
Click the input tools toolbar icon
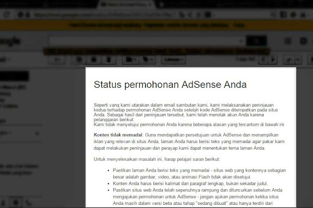coord(288,60)
